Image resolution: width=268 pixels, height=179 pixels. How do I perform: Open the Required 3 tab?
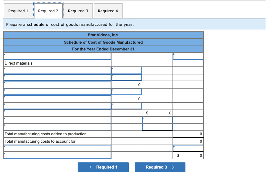pyautogui.click(x=78, y=11)
